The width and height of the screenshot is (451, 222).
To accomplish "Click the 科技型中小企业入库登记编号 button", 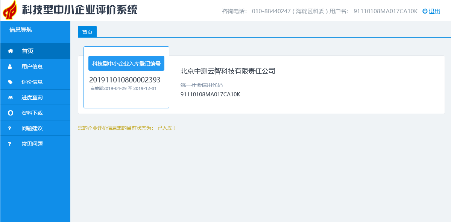I will (x=126, y=63).
